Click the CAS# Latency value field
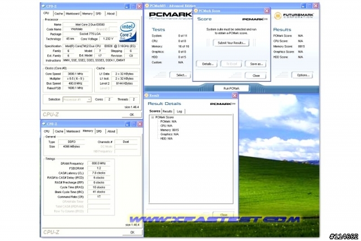Viewport: 361px width, 241px height. [99, 173]
